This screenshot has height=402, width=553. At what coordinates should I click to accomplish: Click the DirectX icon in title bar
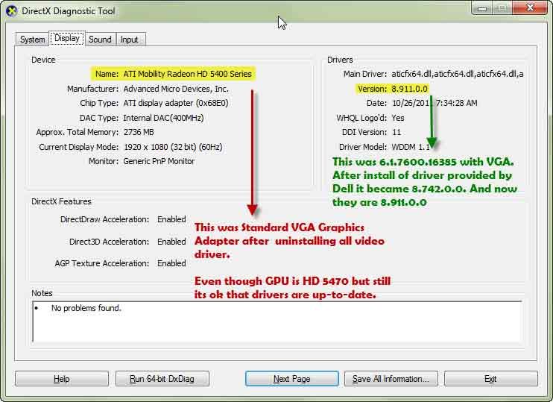click(12, 11)
